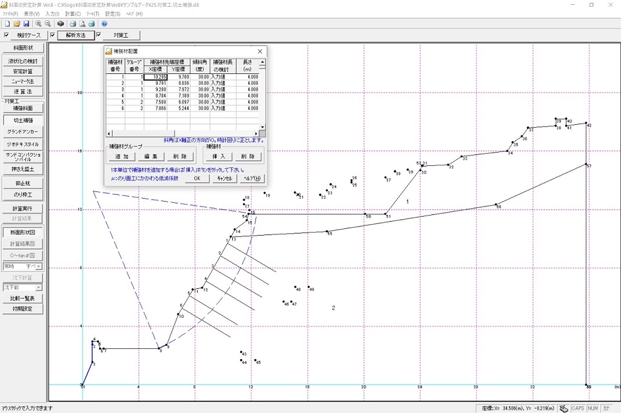Image resolution: width=621 pixels, height=413 pixels.
Task: Uncheck the 解析方法 checkbox
Action: [53, 35]
